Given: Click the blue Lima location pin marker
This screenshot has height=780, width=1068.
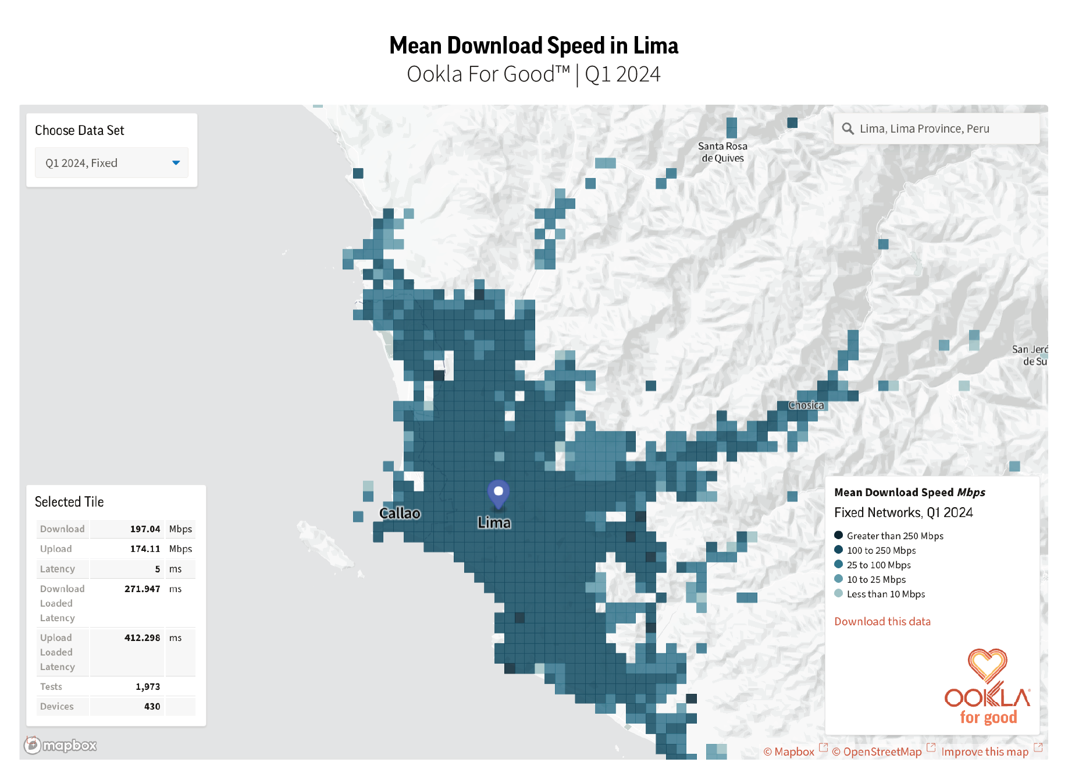Looking at the screenshot, I should 498,493.
